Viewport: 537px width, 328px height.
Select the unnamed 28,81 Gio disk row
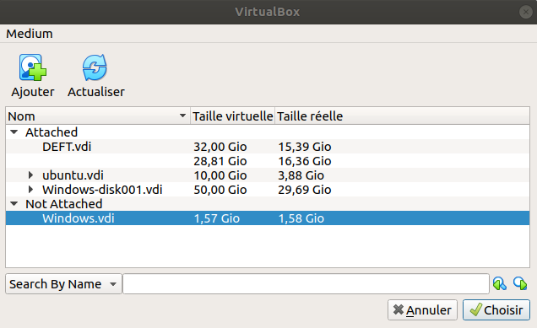pyautogui.click(x=268, y=161)
